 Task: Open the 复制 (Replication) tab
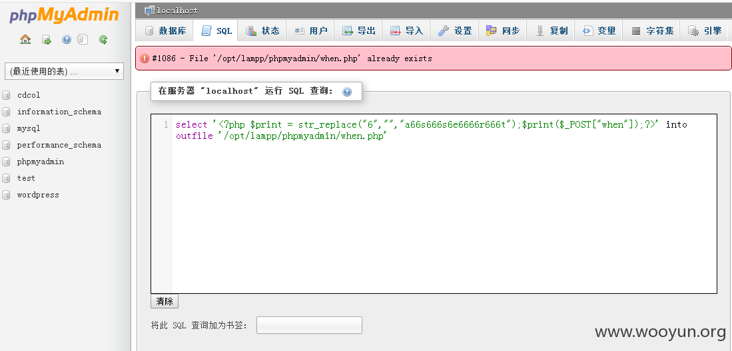click(x=551, y=31)
